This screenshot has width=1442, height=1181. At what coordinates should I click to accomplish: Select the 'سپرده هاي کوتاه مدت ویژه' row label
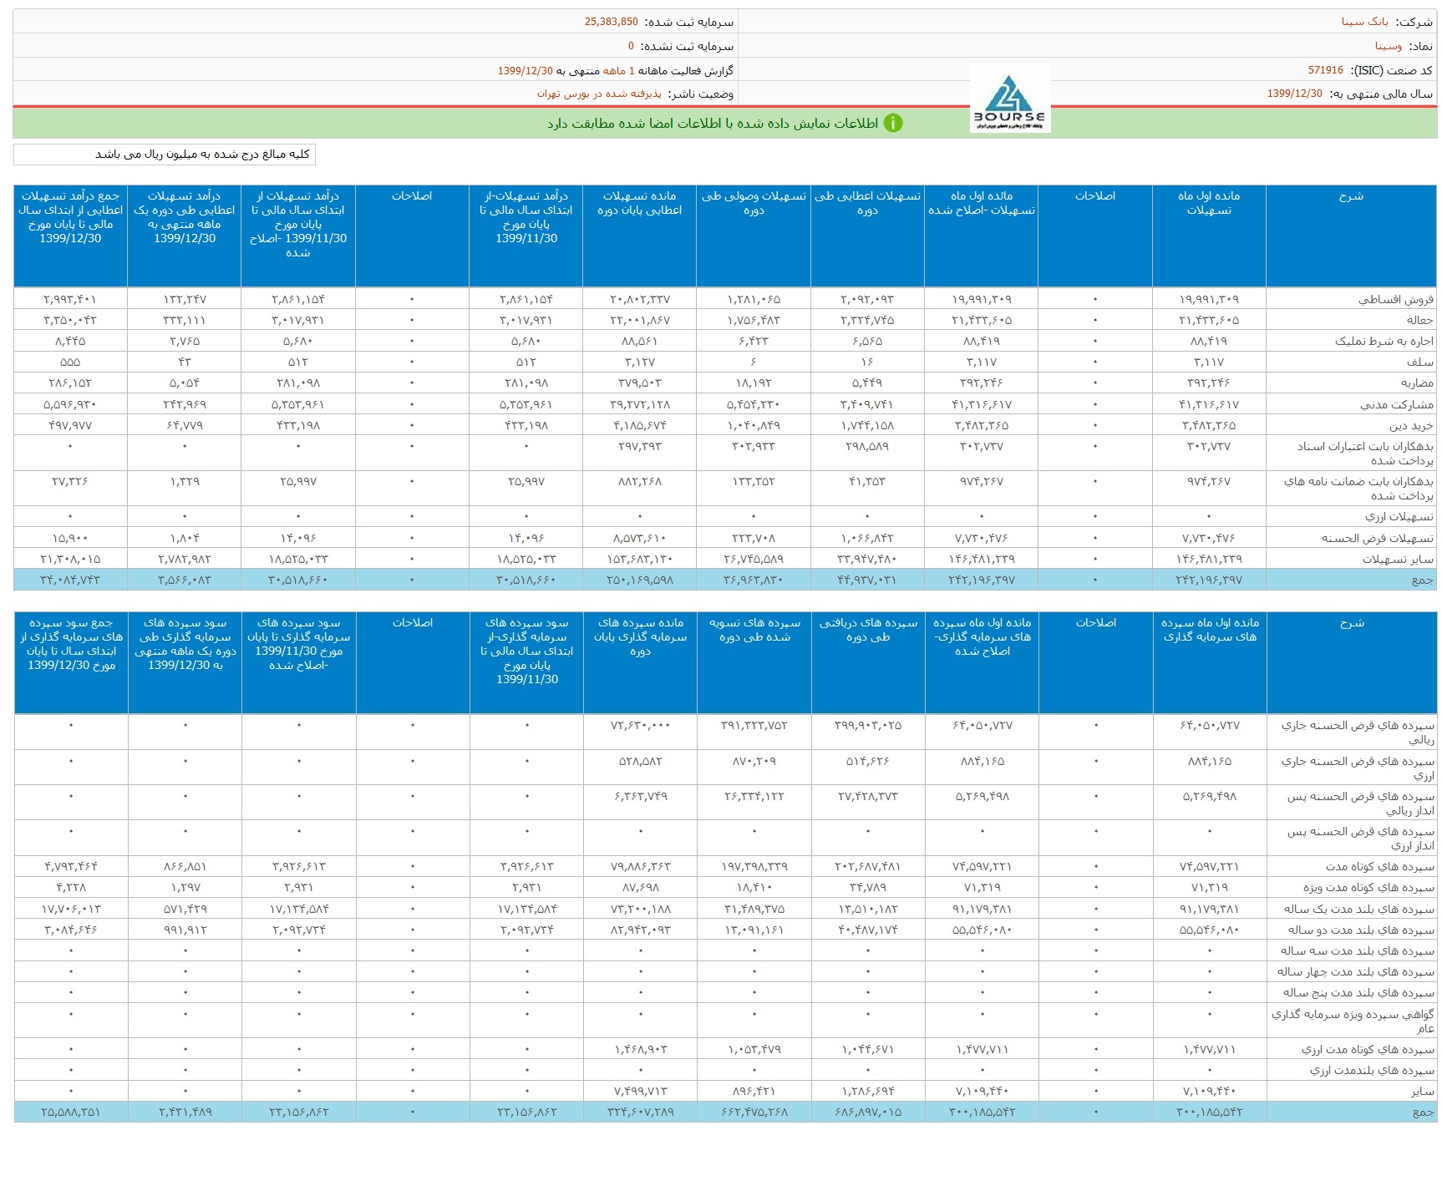[x=1368, y=888]
